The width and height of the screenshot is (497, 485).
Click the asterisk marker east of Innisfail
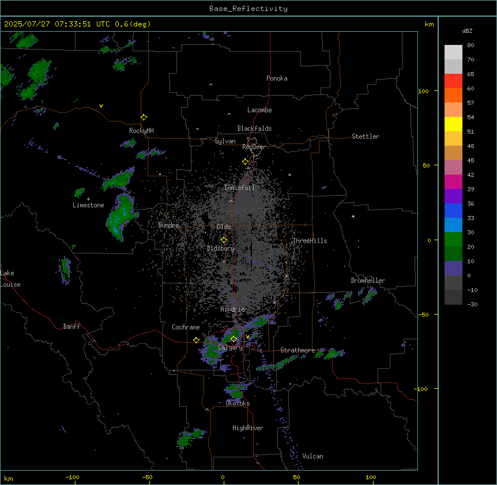(289, 175)
